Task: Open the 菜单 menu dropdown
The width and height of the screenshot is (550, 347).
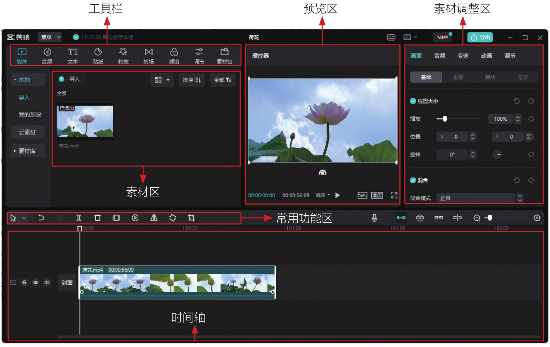Action: pyautogui.click(x=50, y=37)
